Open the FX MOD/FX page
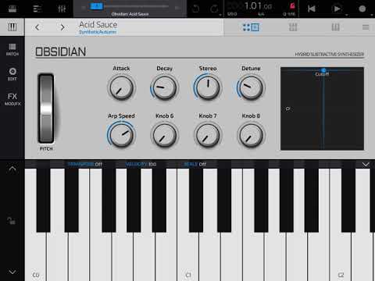 coord(12,99)
